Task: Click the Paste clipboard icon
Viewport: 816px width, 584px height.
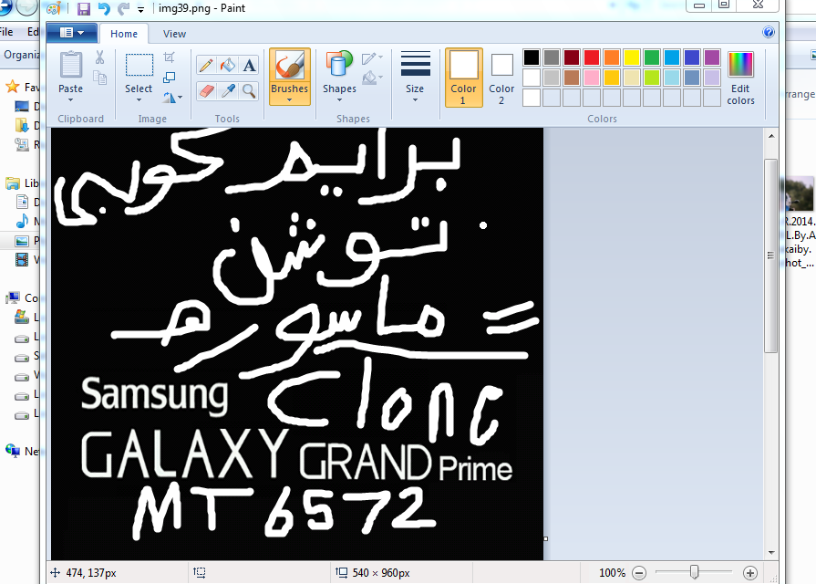Action: click(71, 65)
